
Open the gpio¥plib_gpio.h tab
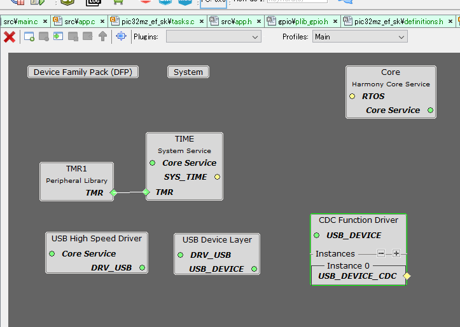coord(298,22)
